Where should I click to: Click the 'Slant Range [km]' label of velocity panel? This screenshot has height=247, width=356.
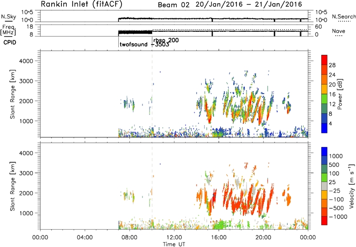[x=12, y=186]
